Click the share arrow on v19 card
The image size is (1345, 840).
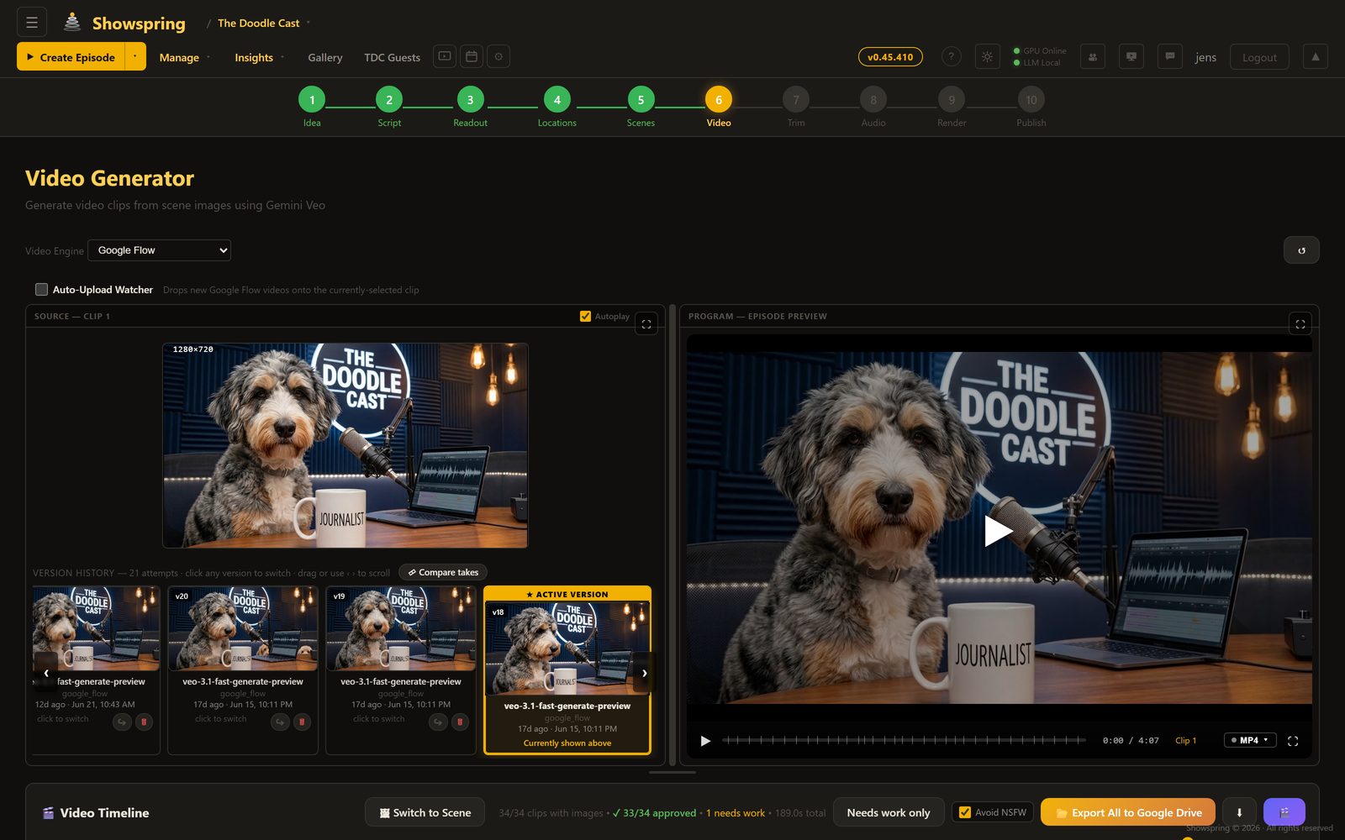pyautogui.click(x=438, y=722)
